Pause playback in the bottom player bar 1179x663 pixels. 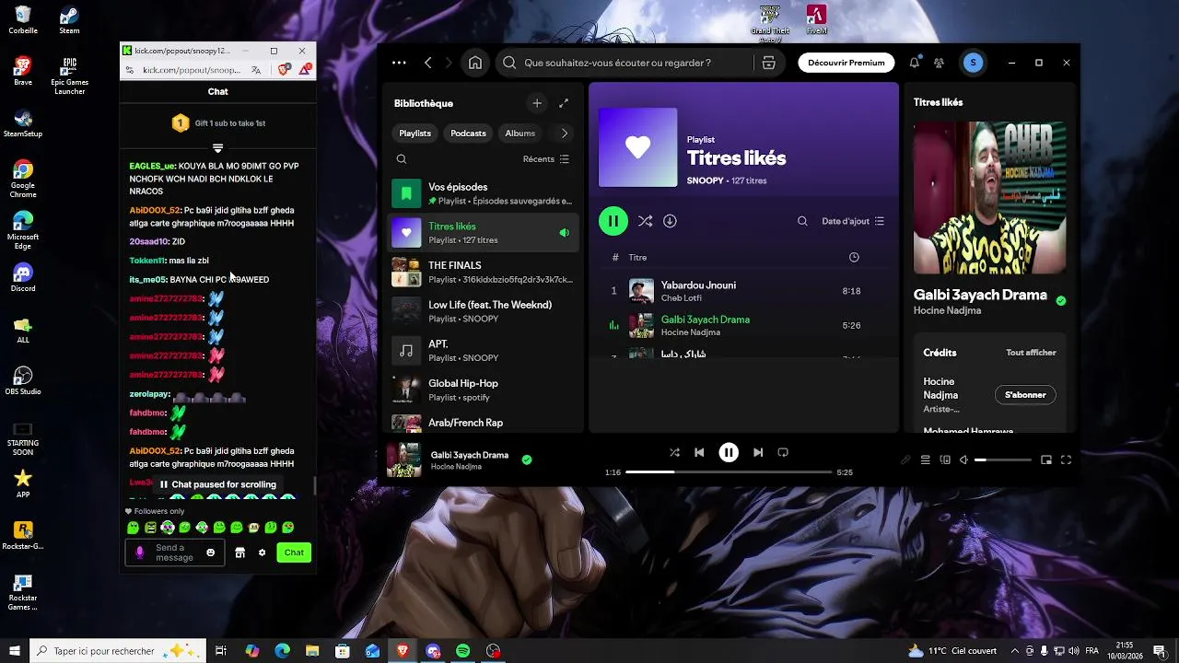[729, 452]
